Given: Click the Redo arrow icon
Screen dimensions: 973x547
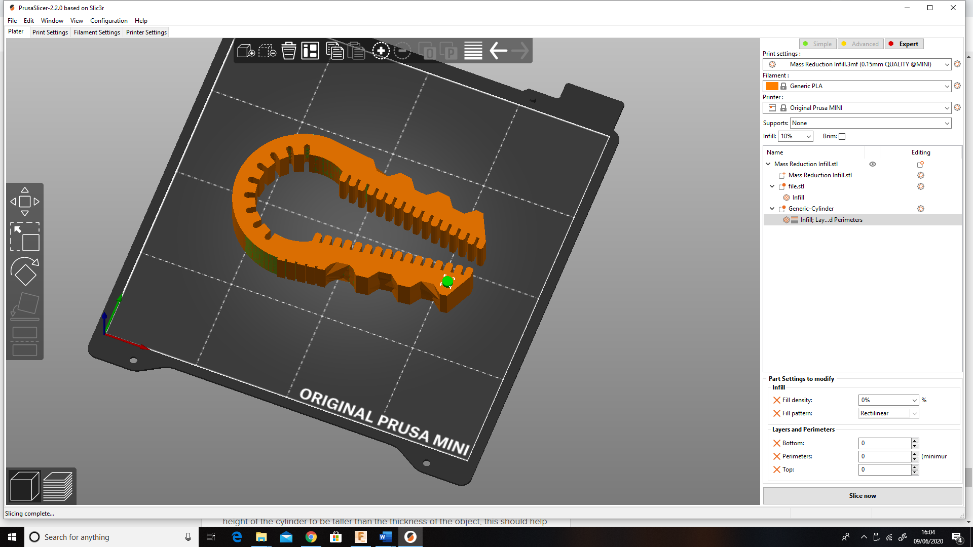Looking at the screenshot, I should 520,51.
